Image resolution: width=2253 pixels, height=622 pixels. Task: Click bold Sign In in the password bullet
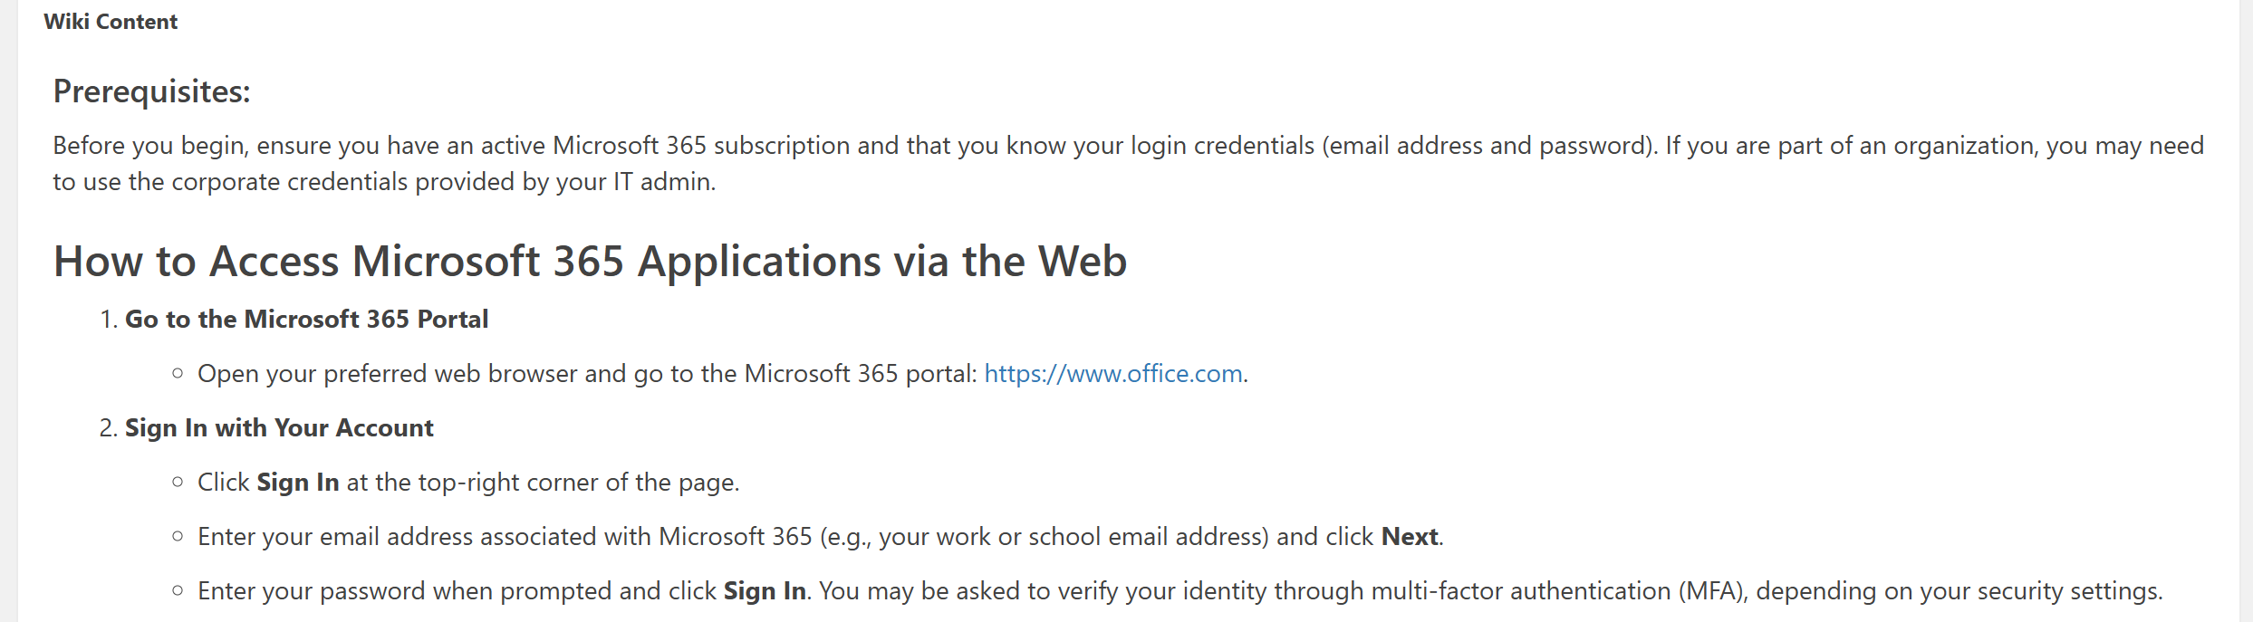coord(765,591)
